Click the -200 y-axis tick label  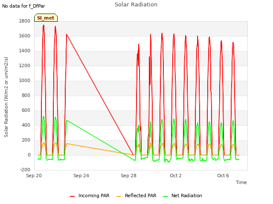[x=25, y=170]
